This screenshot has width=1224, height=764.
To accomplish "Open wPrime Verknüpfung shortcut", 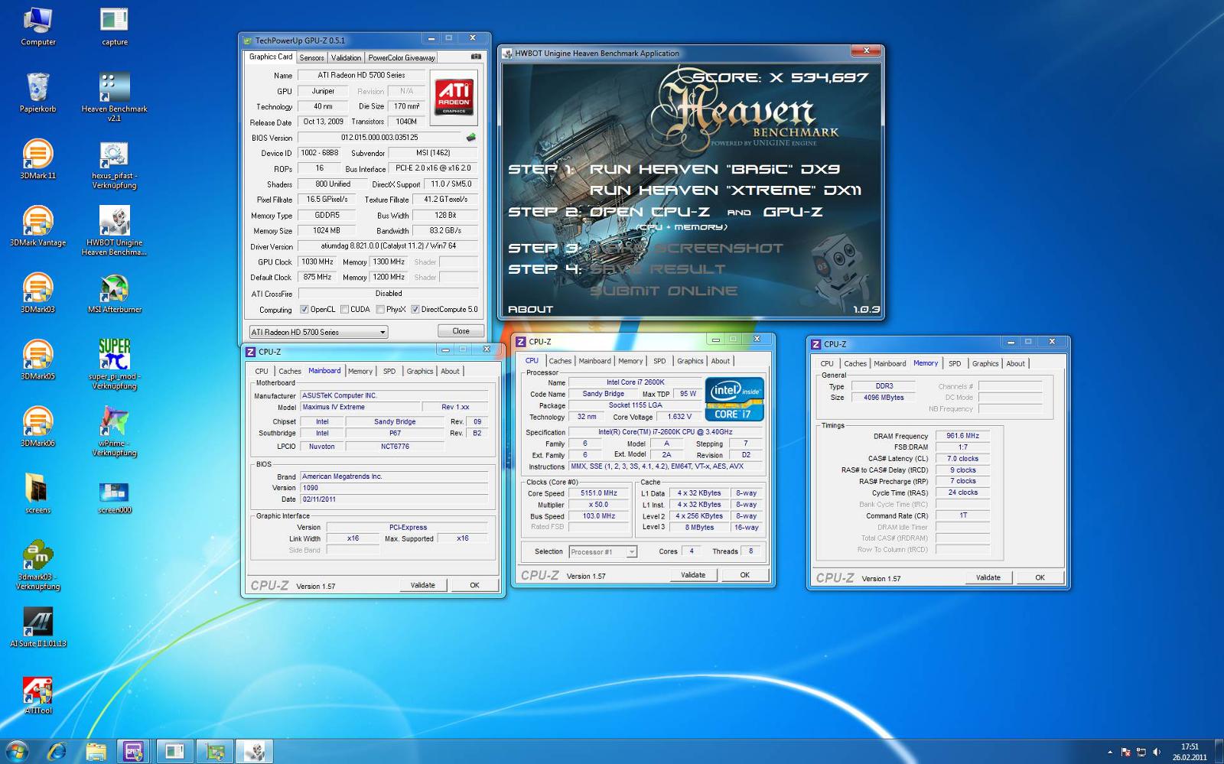I will (x=114, y=431).
